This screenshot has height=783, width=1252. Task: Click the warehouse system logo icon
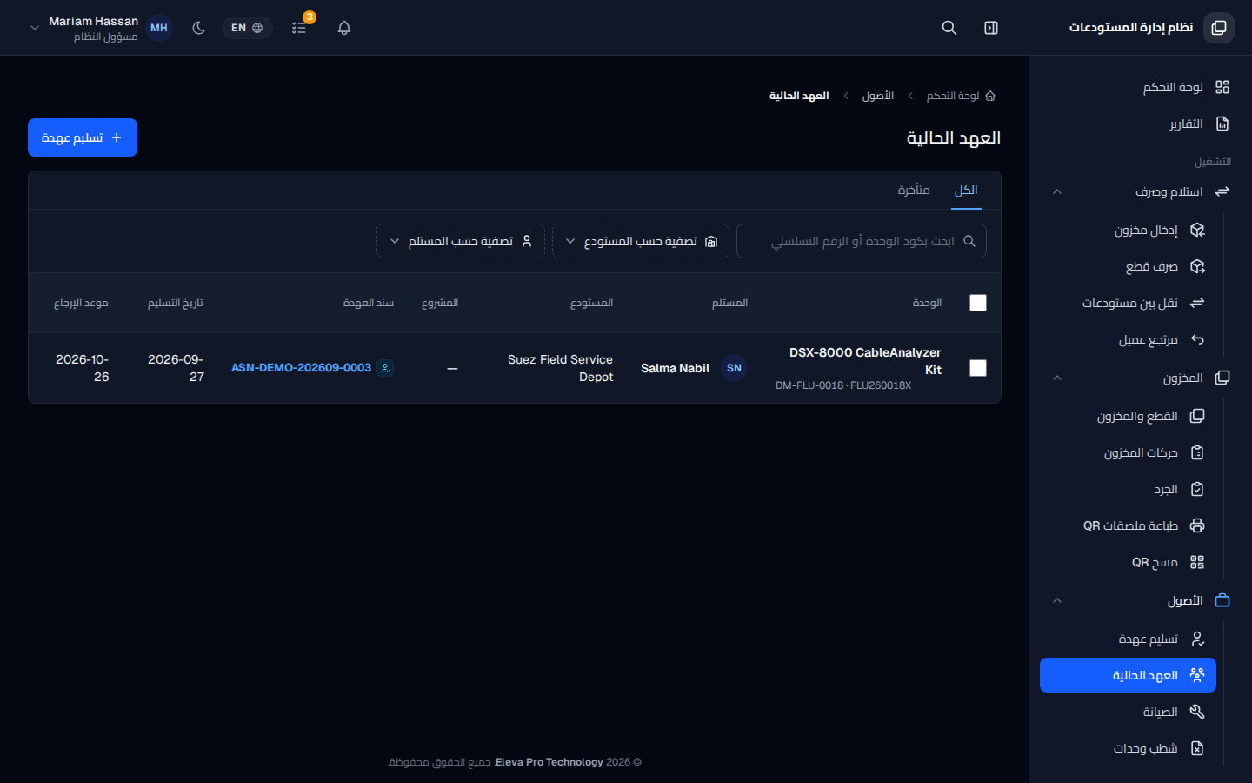[x=1219, y=28]
